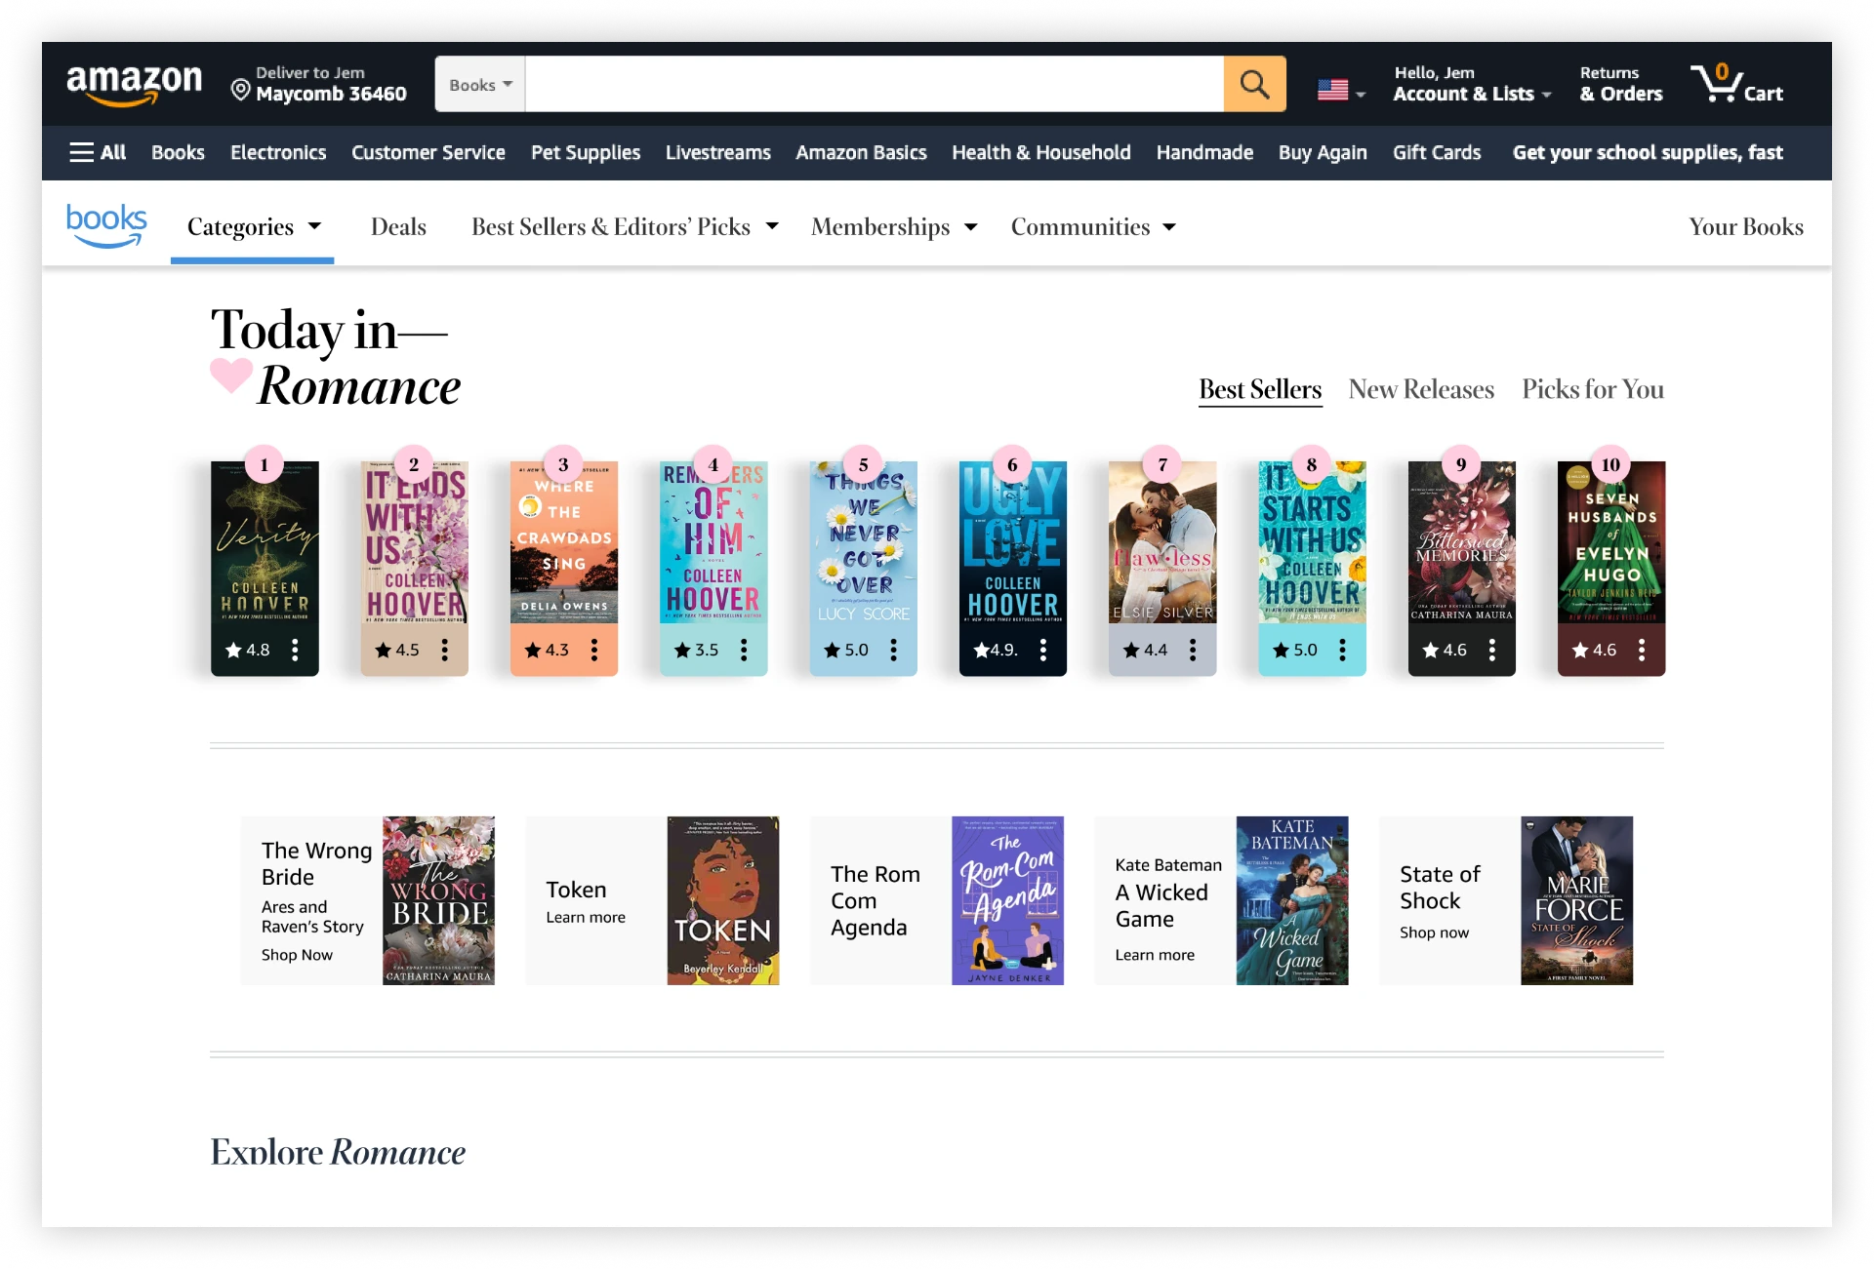Open Amazon Basics link
1874x1269 pixels.
pyautogui.click(x=861, y=152)
